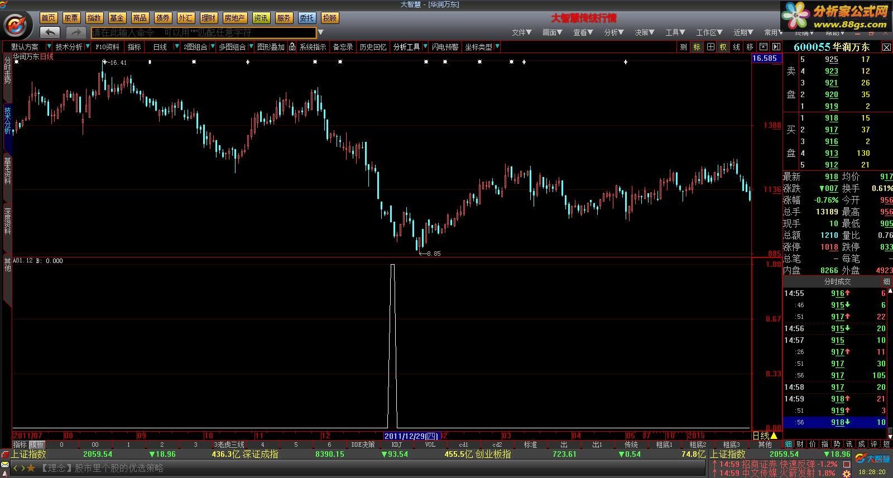The width and height of the screenshot is (893, 478).
Task: Select the DDE决策 indicator tab
Action: click(x=363, y=444)
